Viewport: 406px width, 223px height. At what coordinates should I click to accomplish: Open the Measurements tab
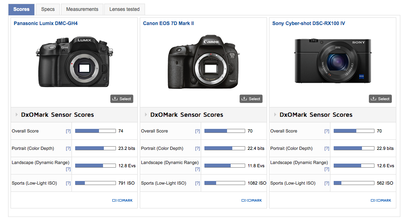coord(82,9)
